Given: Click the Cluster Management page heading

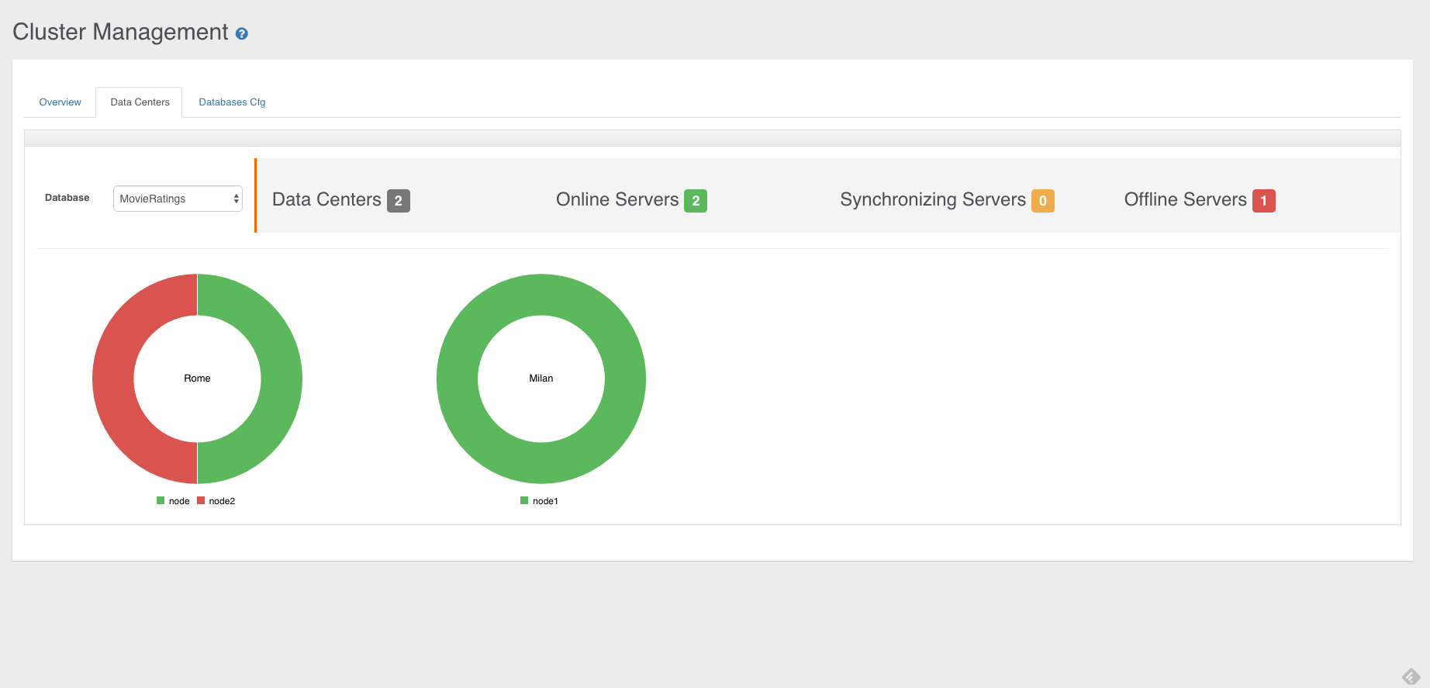Looking at the screenshot, I should point(120,32).
